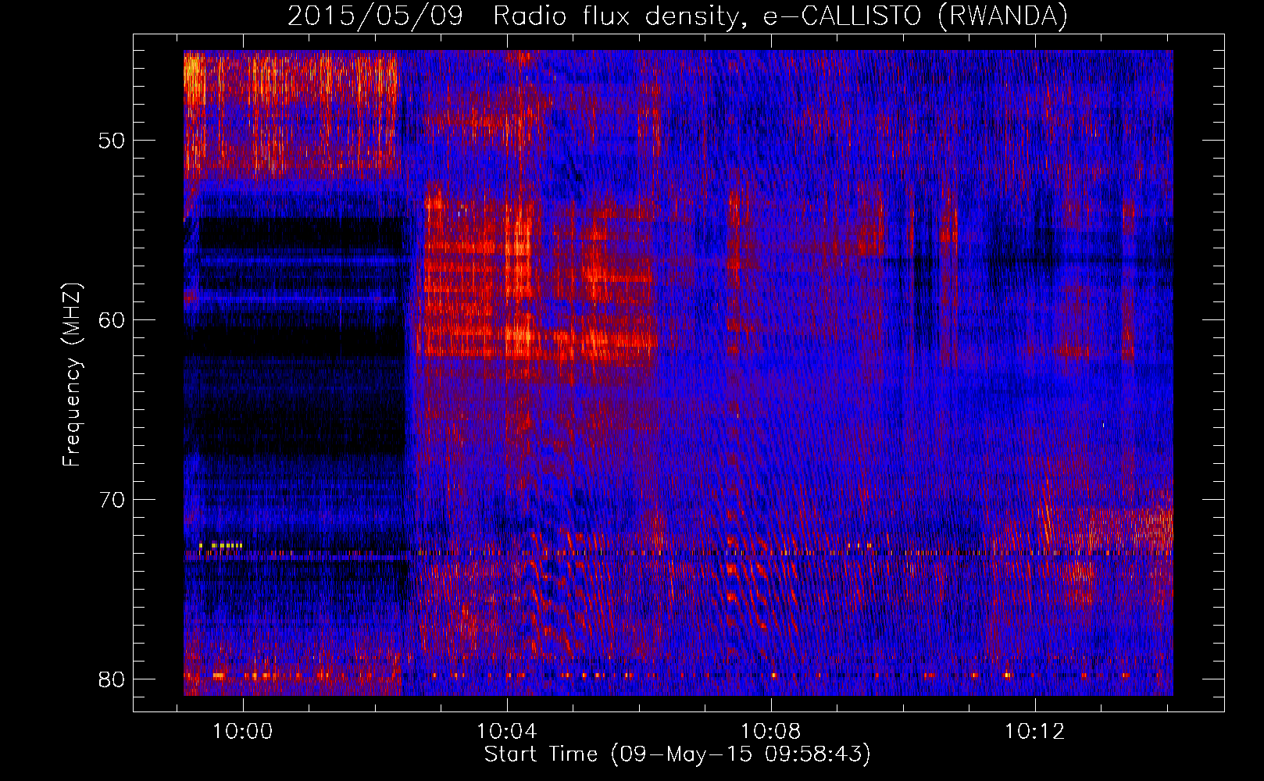The width and height of the screenshot is (1264, 781).
Task: Click the 80 MHz frequency tick label
Action: pos(112,679)
